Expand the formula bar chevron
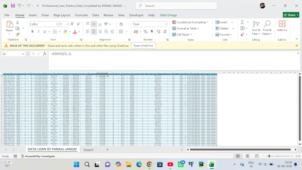This screenshot has width=302, height=170. pos(298,53)
